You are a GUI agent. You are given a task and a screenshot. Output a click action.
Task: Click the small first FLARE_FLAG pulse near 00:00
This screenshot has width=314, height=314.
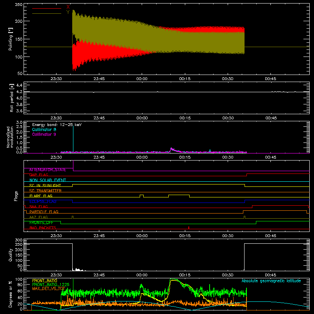coord(142,195)
